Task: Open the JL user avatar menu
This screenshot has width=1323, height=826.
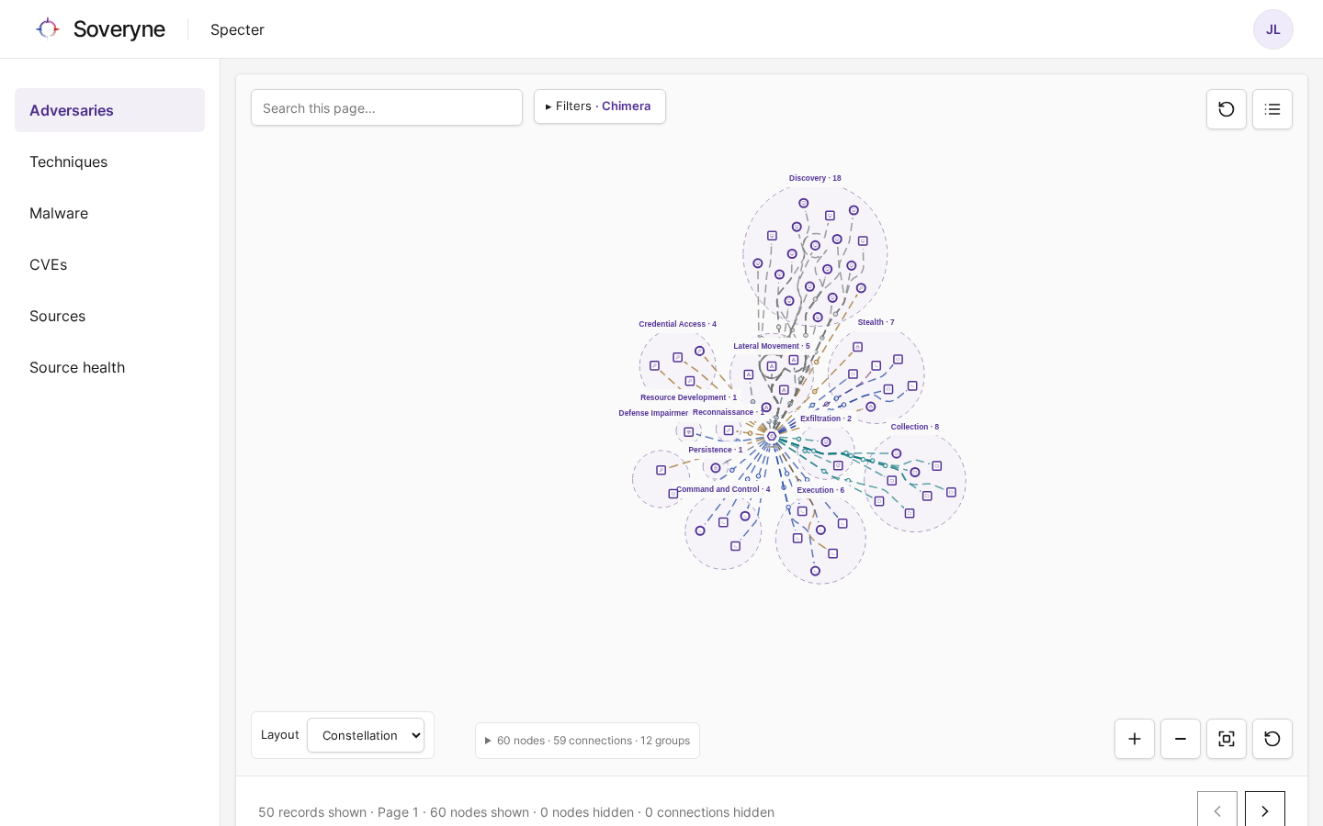Action: click(x=1272, y=29)
